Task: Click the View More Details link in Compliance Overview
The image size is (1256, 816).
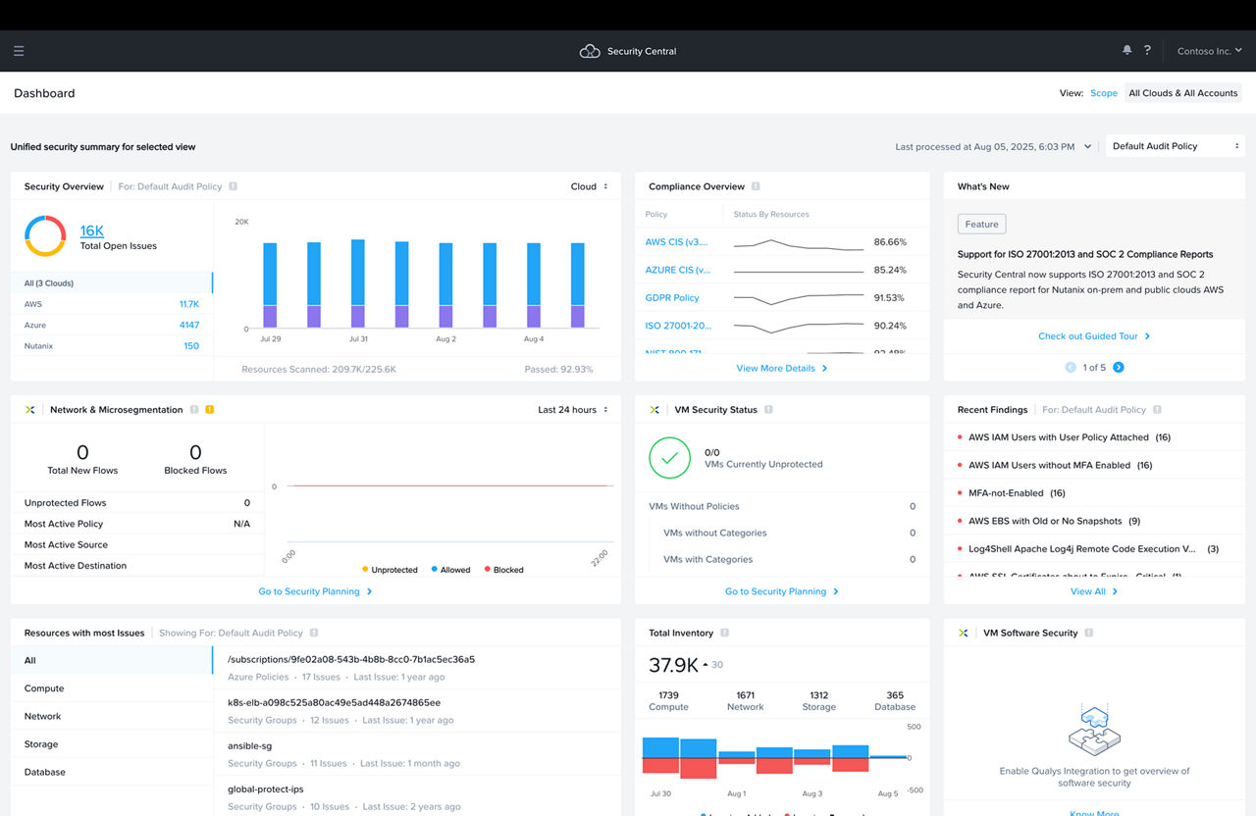Action: coord(776,367)
